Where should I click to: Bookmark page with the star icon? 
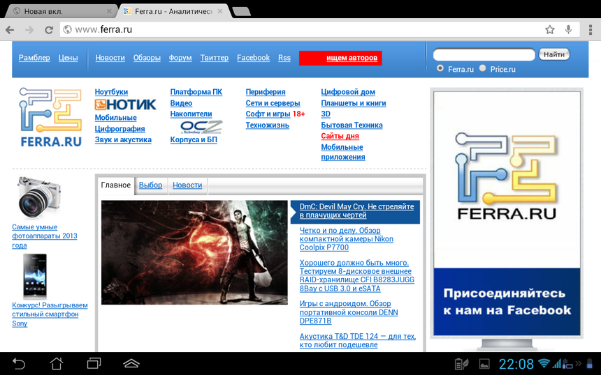pos(550,29)
